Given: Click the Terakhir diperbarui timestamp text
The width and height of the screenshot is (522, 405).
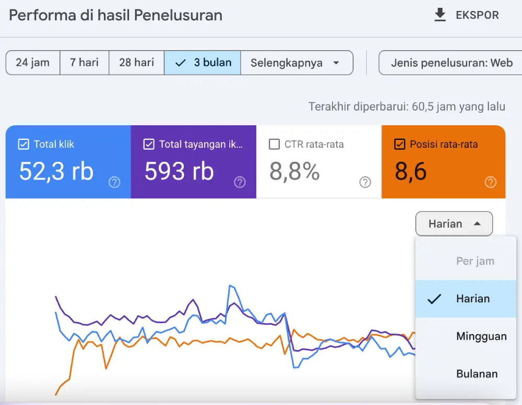Looking at the screenshot, I should tap(407, 106).
